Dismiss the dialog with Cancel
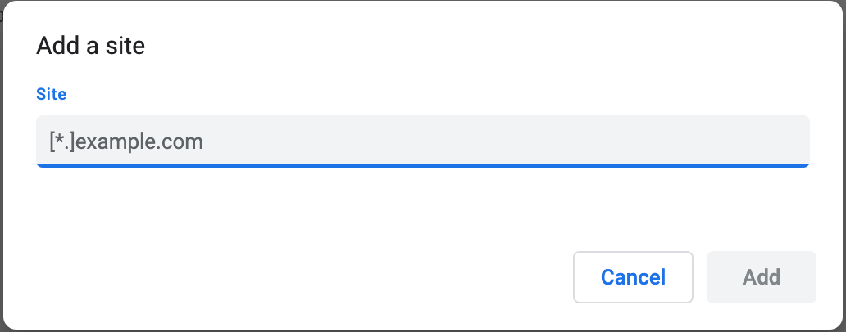 click(x=633, y=277)
